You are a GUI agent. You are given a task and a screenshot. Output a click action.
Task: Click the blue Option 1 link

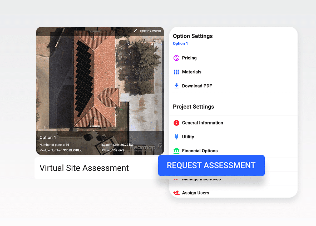coord(180,44)
